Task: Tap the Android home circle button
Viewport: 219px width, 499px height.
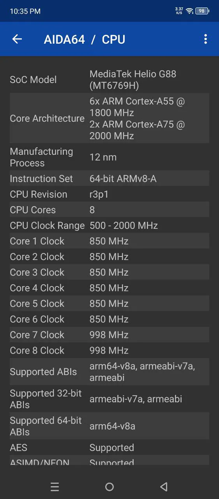Action: tap(109, 487)
